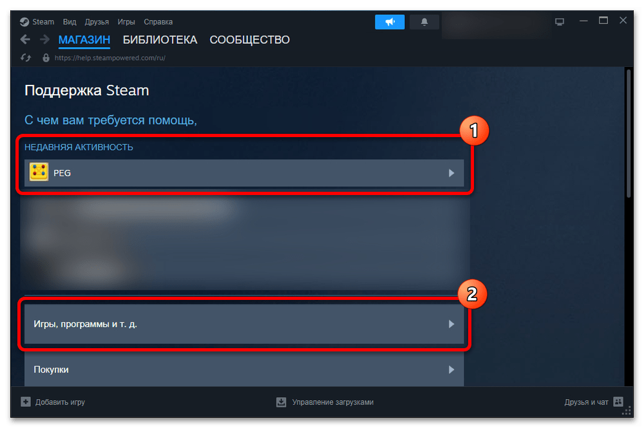Open the announcements megaphone button
The width and height of the screenshot is (644, 428).
pos(390,22)
